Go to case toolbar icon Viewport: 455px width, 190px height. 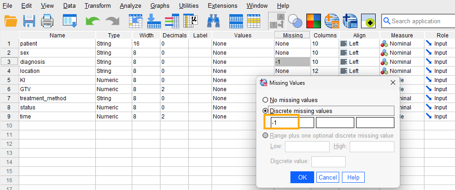coord(136,21)
